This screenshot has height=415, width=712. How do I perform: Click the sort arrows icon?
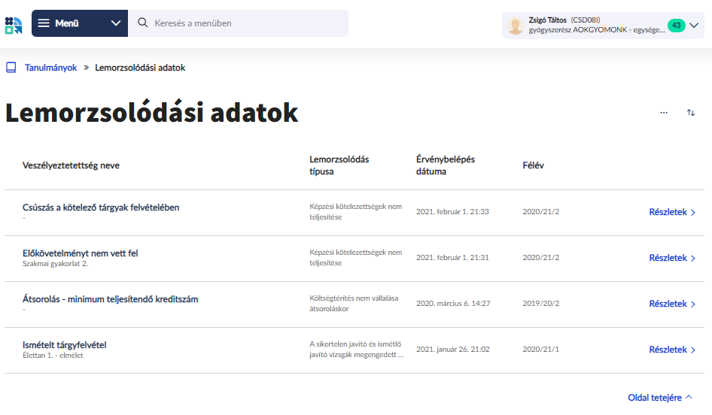coord(691,113)
